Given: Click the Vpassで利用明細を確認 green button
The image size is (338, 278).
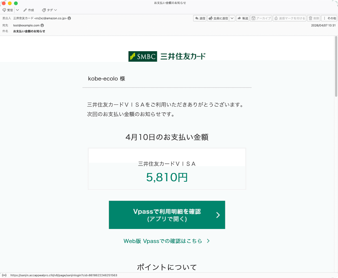Looking at the screenshot, I should [x=167, y=215].
